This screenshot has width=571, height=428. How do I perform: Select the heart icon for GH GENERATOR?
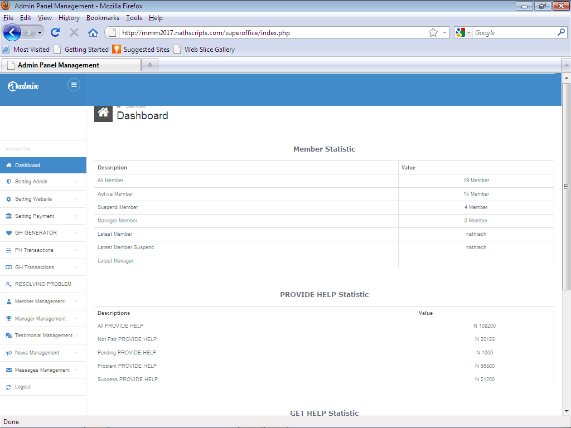pos(8,233)
